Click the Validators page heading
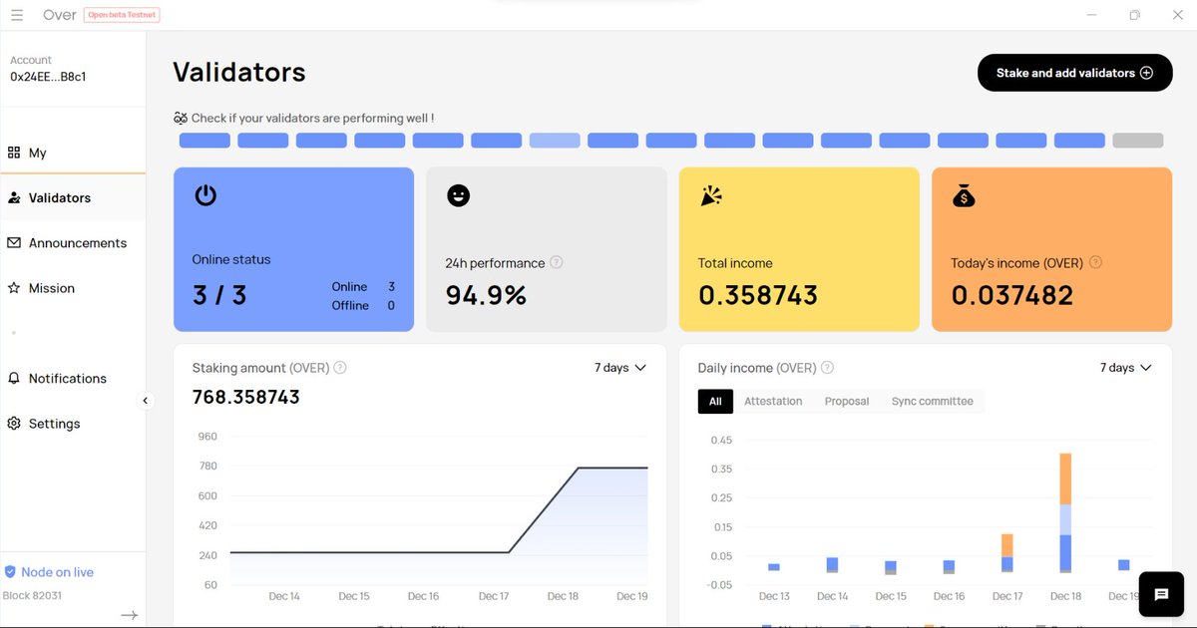Viewport: 1197px width, 628px height. 239,72
